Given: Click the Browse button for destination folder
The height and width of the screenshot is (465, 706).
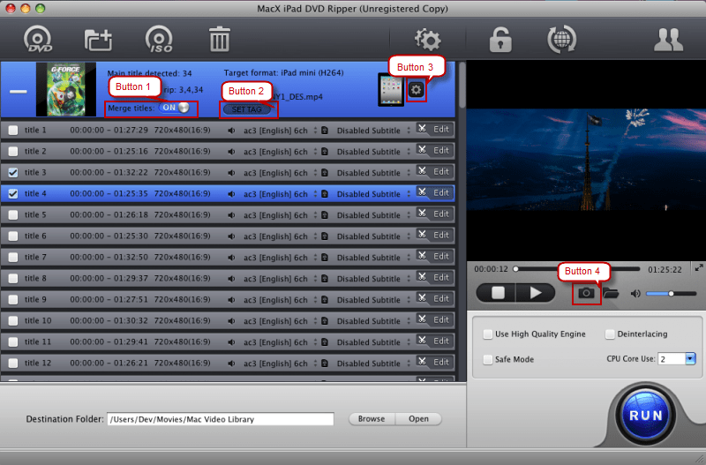Looking at the screenshot, I should click(372, 418).
